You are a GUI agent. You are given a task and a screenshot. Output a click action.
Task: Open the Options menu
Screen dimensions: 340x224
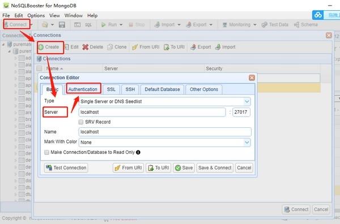point(36,16)
